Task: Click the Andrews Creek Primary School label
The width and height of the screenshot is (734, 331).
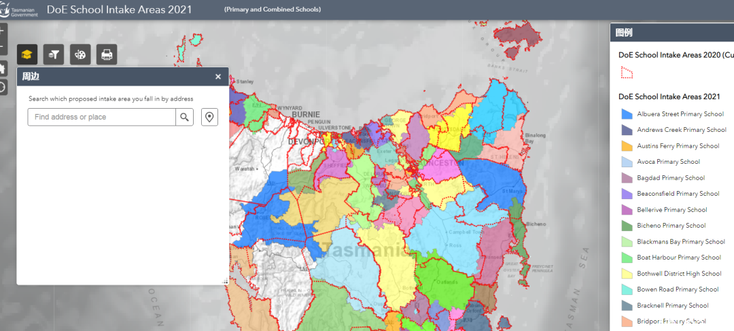Action: 682,130
